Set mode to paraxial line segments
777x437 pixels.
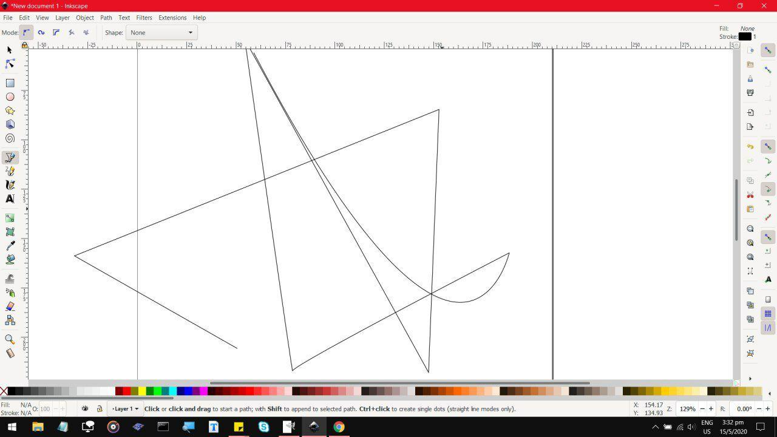86,33
